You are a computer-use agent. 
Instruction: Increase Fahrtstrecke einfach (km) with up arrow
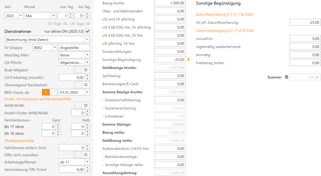pyautogui.click(x=87, y=146)
